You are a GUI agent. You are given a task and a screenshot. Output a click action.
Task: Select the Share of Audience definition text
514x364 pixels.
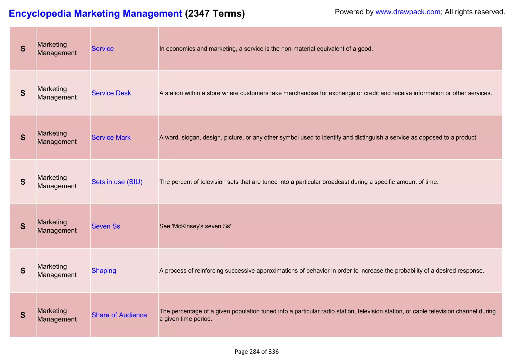(x=328, y=315)
